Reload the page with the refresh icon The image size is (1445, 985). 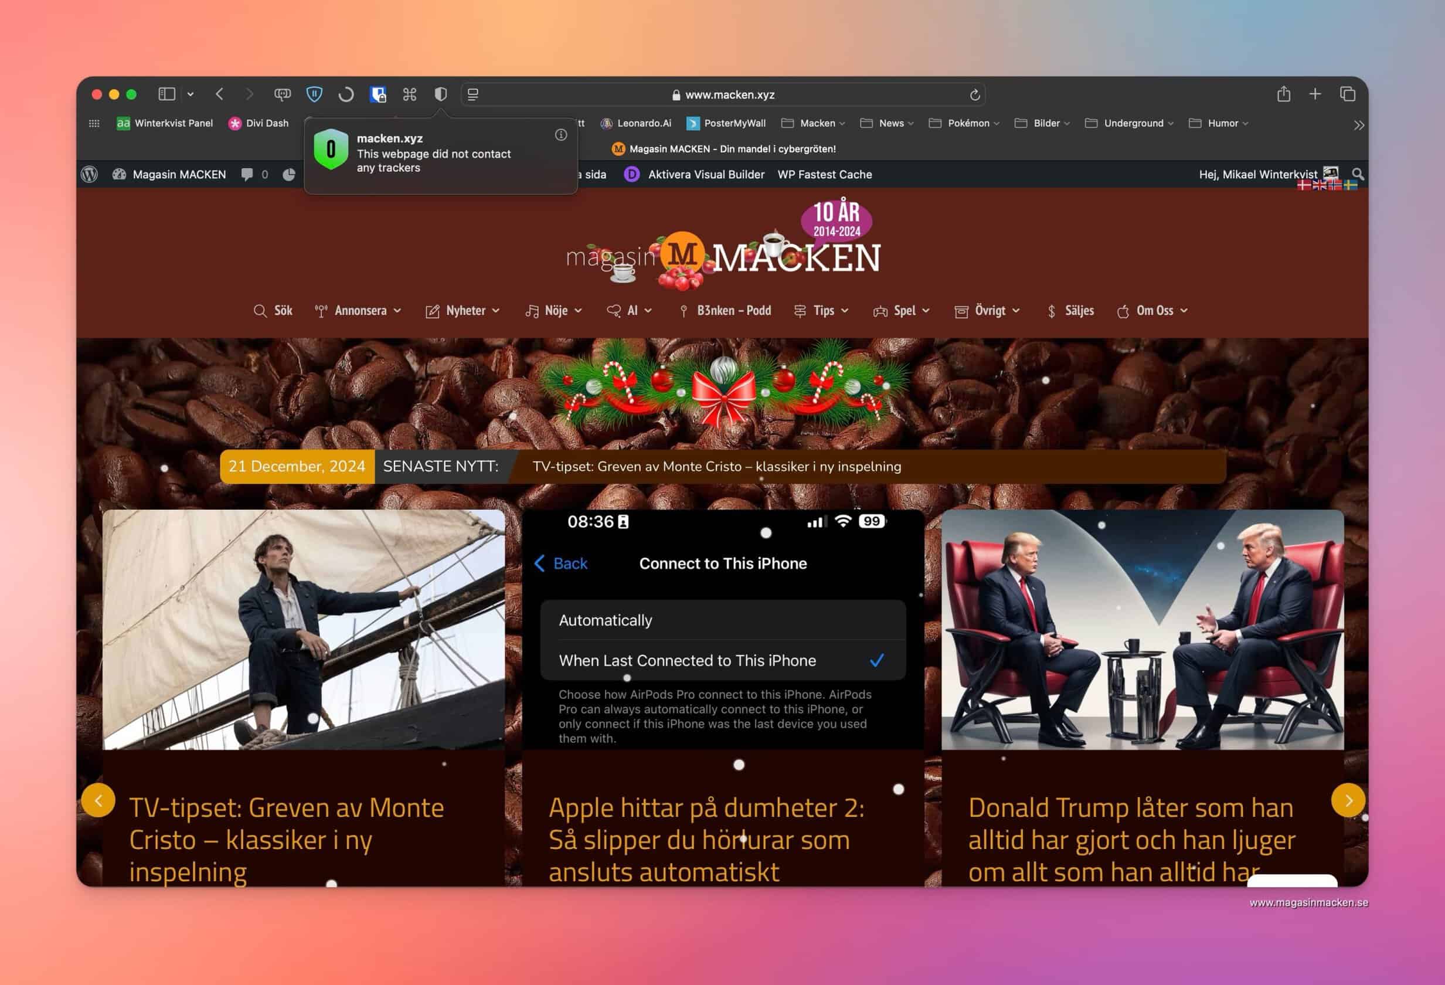(974, 94)
